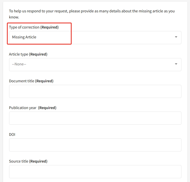Click the Source title text box
Screen dimensions: 190x182
[95, 172]
